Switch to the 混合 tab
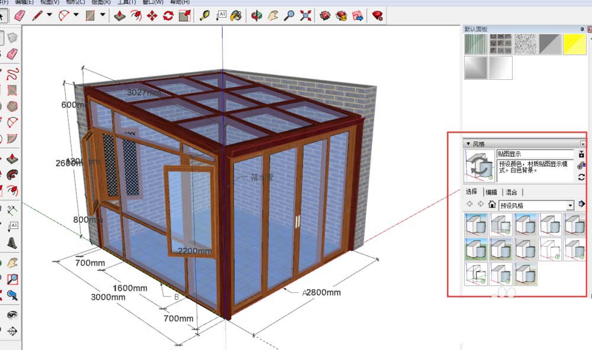Screen dimensions: 592x350 [x=511, y=192]
